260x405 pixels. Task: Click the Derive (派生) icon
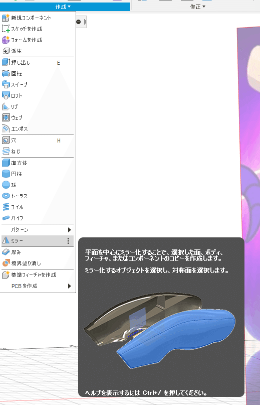click(x=6, y=51)
